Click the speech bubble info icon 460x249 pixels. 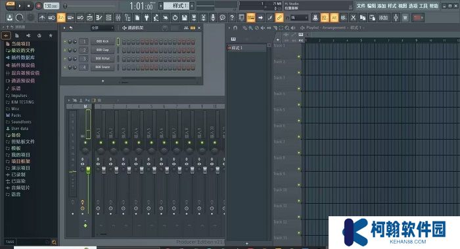point(222,18)
